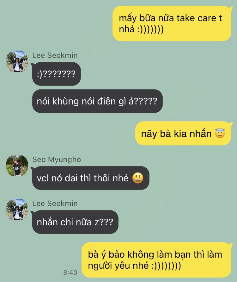Click the 8:40 timestamp
This screenshot has height=282, width=237.
pyautogui.click(x=70, y=273)
